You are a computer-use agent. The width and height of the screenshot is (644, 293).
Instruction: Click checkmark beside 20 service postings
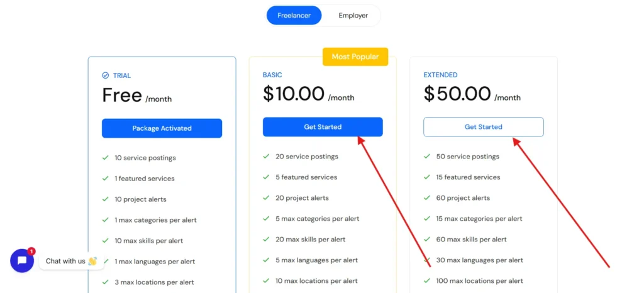[267, 157]
